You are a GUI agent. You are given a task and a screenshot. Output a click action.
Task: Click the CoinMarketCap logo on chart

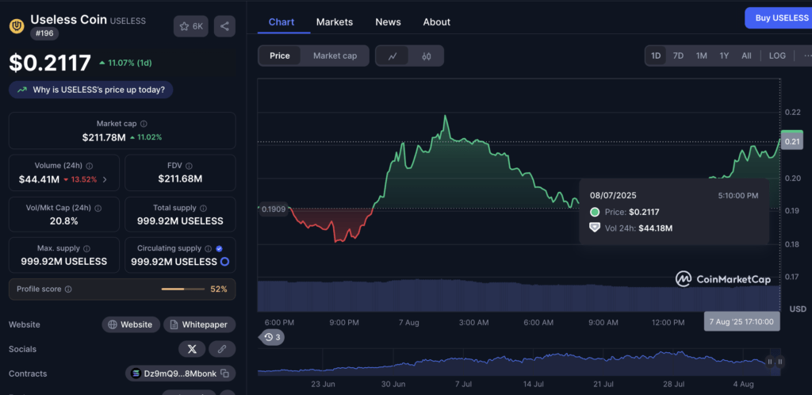[x=723, y=279]
